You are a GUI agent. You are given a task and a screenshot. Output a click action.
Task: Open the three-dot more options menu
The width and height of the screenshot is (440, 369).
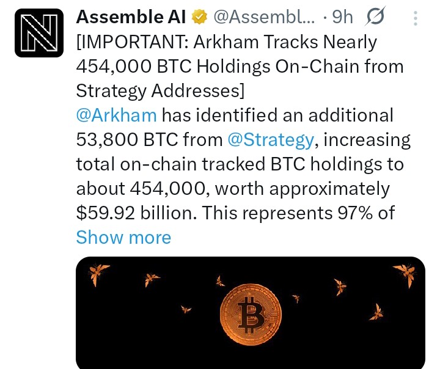tap(416, 18)
